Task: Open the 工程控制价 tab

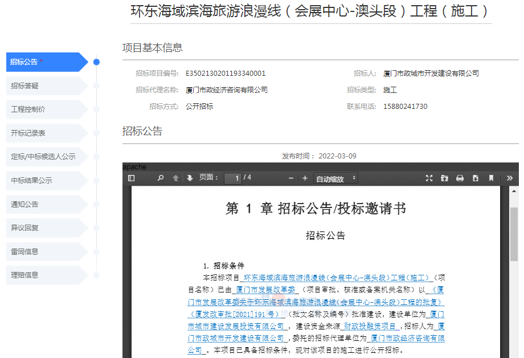Action: tap(47, 109)
